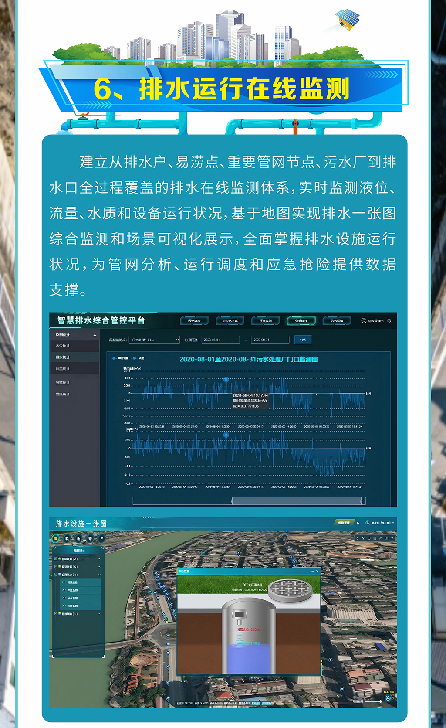Open the navigation tab right of 分析统计
Viewport: 446px width, 728px height.
click(x=337, y=321)
